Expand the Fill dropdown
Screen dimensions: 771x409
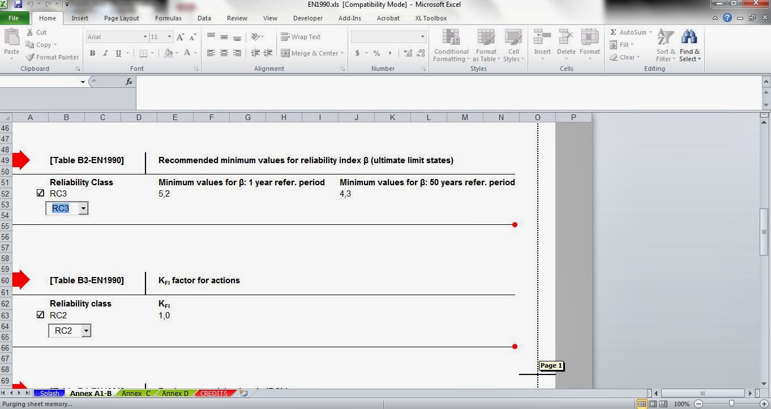point(632,45)
